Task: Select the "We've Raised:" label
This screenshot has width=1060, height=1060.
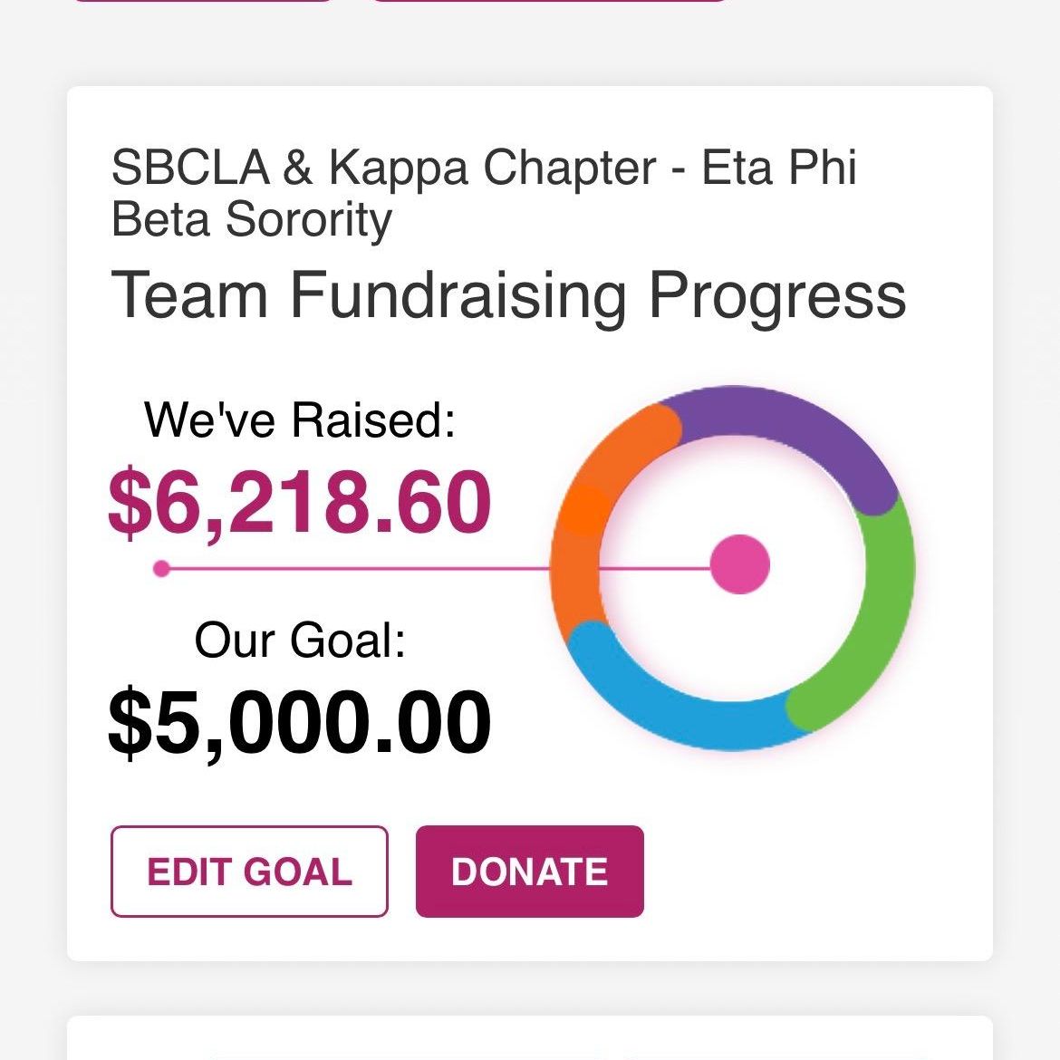Action: [x=300, y=420]
